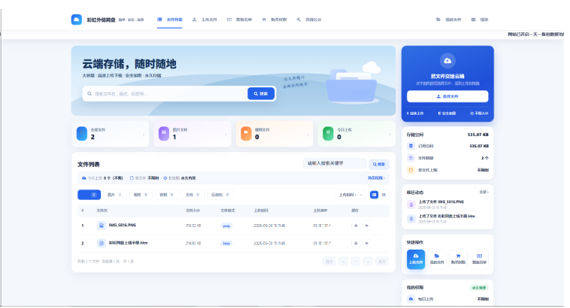Click the 文件数量 icon in storage panel
The image size is (570, 308).
(410, 158)
